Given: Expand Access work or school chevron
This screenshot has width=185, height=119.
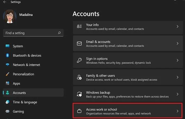Looking at the screenshot, I should [177, 111].
